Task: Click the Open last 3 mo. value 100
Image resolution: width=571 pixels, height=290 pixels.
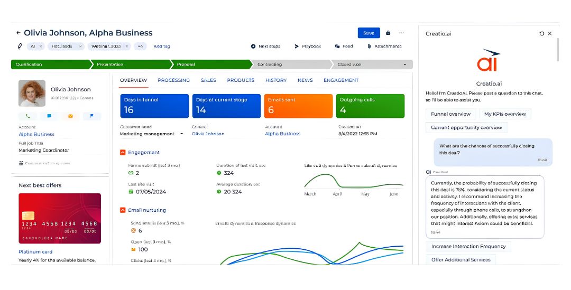Action: click(143, 250)
